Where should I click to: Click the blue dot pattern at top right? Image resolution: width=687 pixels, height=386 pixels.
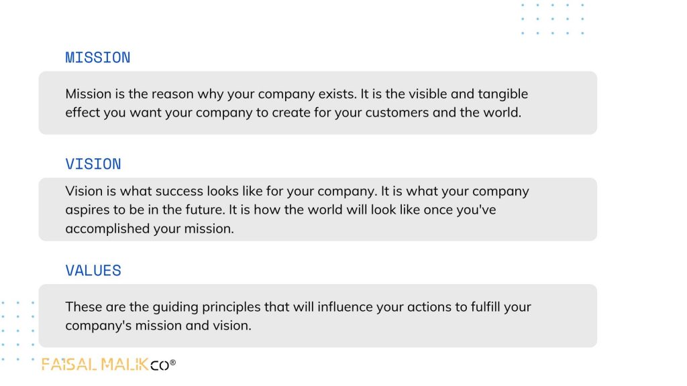(x=552, y=18)
